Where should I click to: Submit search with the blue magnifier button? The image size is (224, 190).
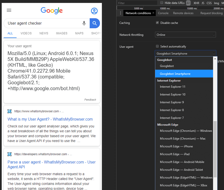tap(95, 23)
